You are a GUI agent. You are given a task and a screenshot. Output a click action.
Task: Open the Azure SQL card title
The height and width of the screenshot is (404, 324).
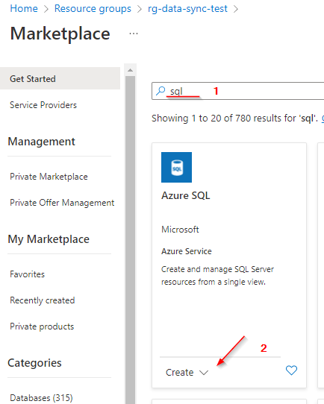(x=185, y=195)
